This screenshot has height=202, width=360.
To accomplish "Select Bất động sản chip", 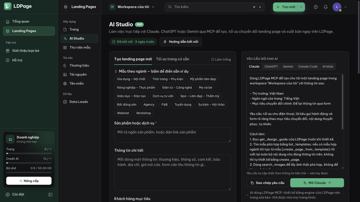I will (127, 105).
